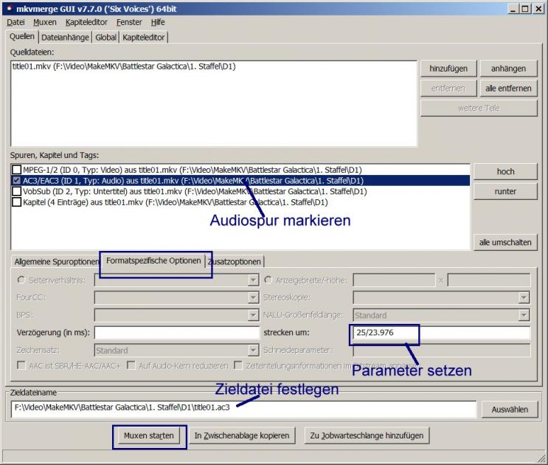Screen dimensions: 548x465
Task: Click the Verzögerung (in ms) input field
Action: tap(177, 332)
